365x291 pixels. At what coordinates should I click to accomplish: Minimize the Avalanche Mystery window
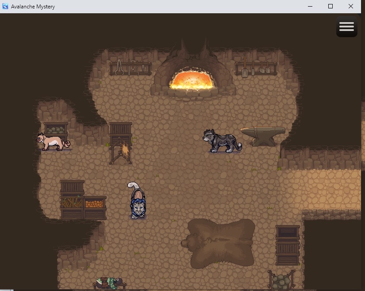click(310, 6)
